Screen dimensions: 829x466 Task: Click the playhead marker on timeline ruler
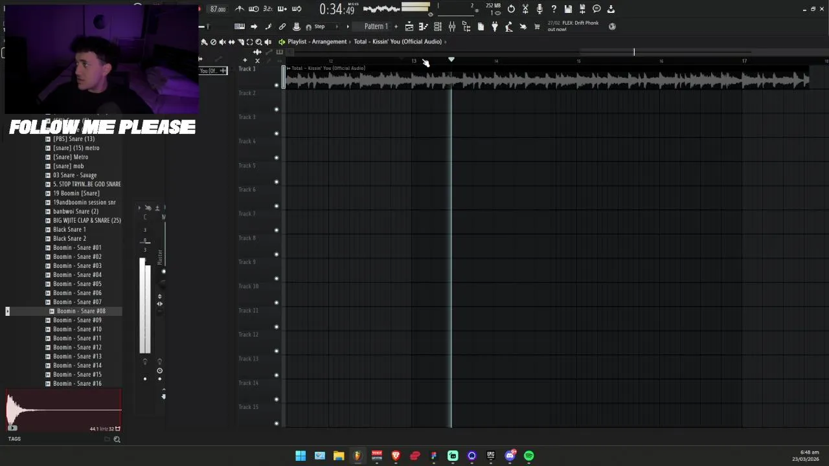(451, 60)
